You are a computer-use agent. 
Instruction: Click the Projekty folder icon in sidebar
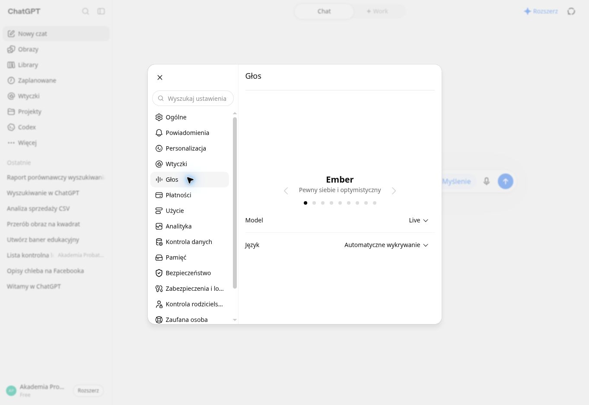11,112
